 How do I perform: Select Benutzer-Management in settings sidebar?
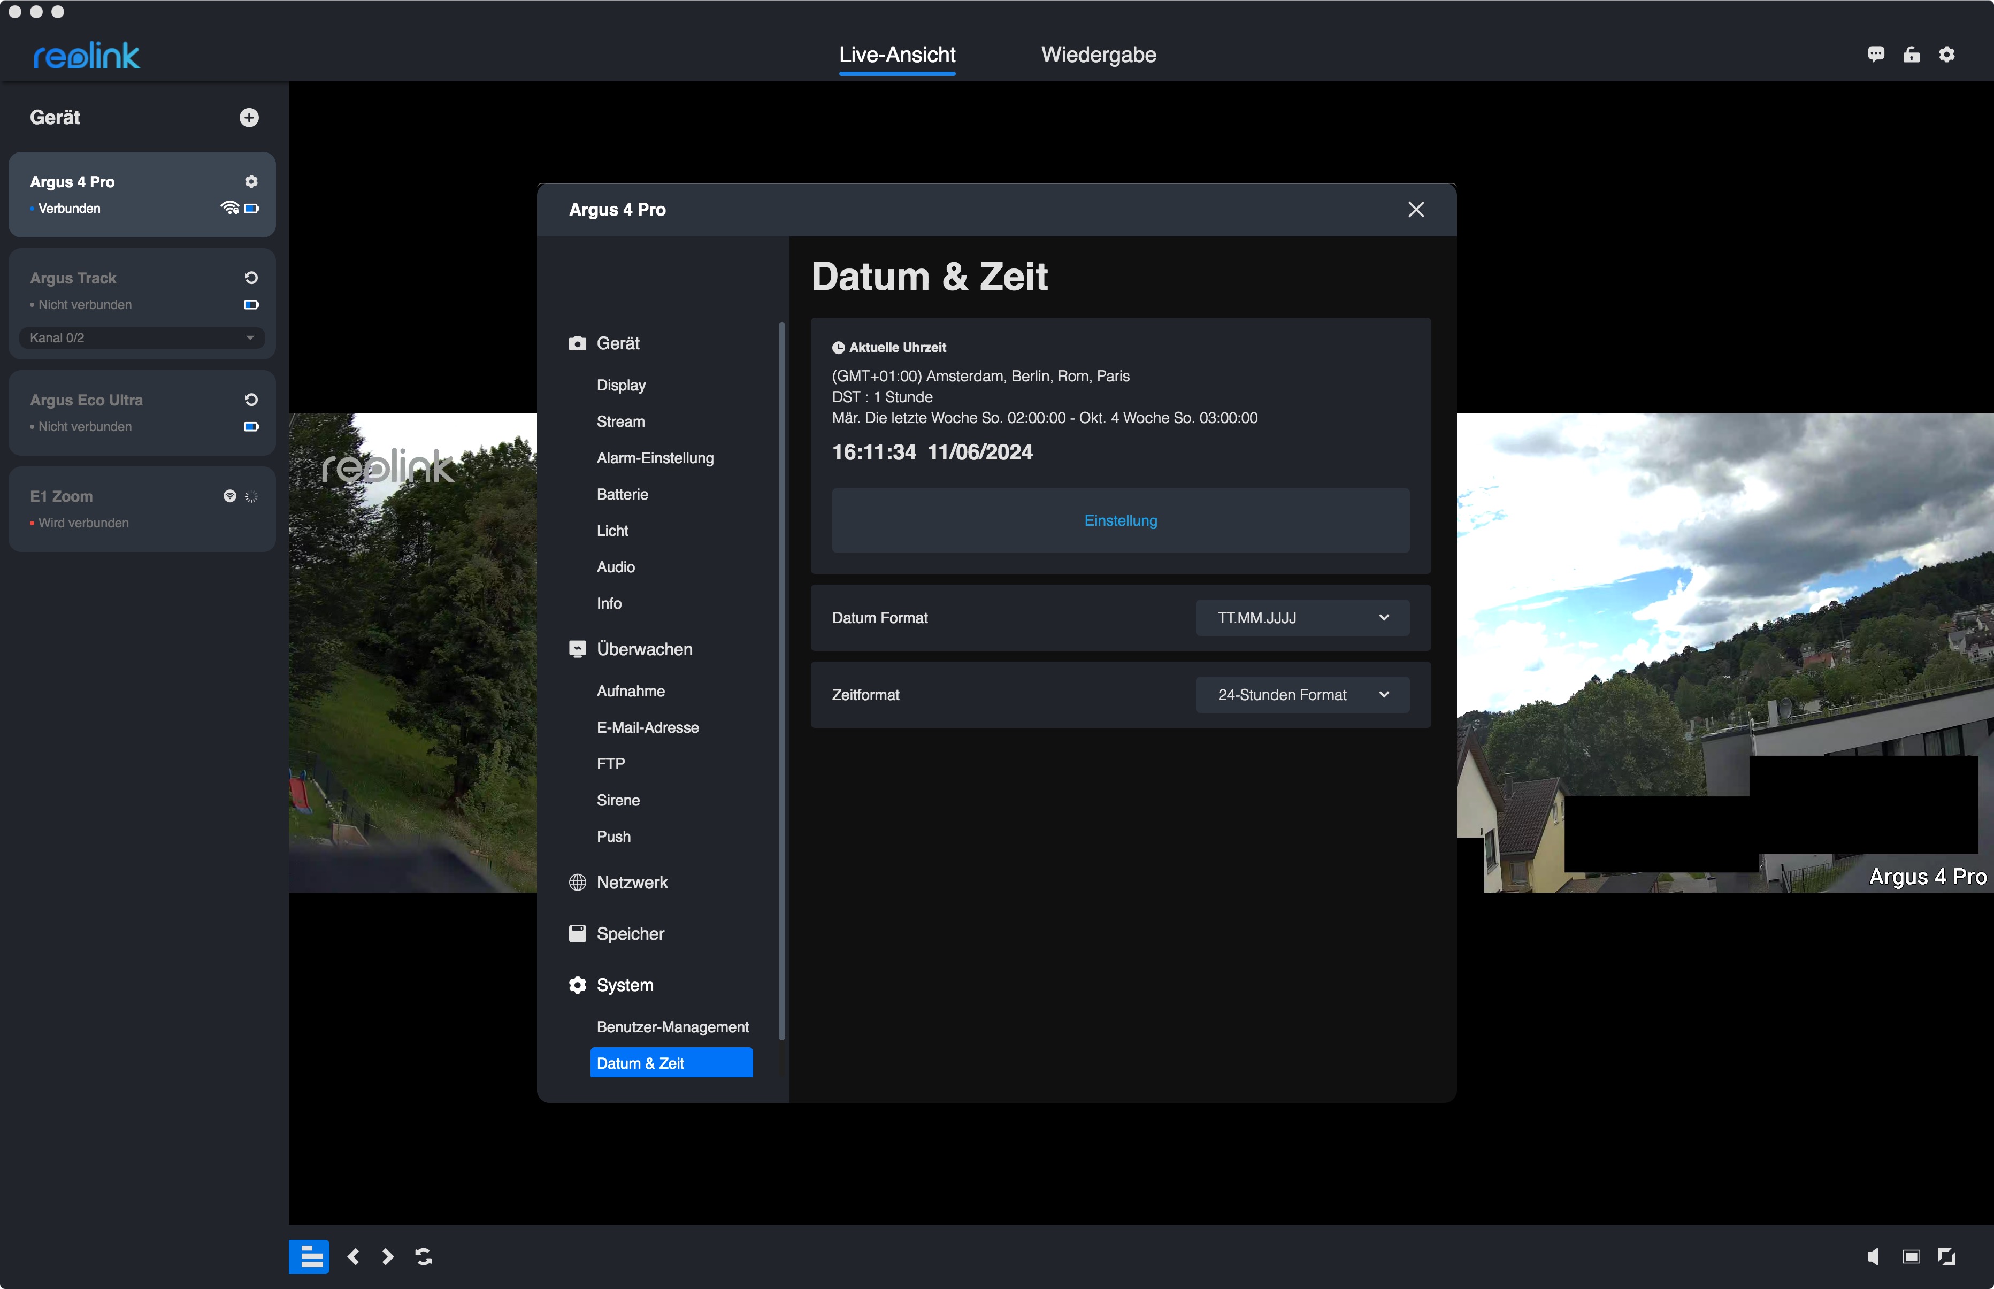[672, 1027]
